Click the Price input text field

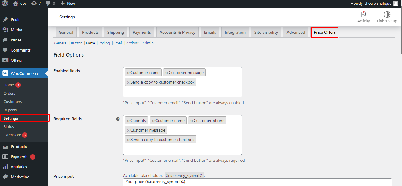point(257,182)
